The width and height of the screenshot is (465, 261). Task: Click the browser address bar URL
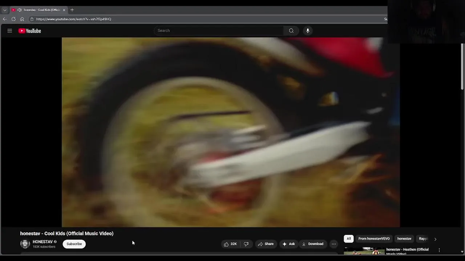coord(74,19)
